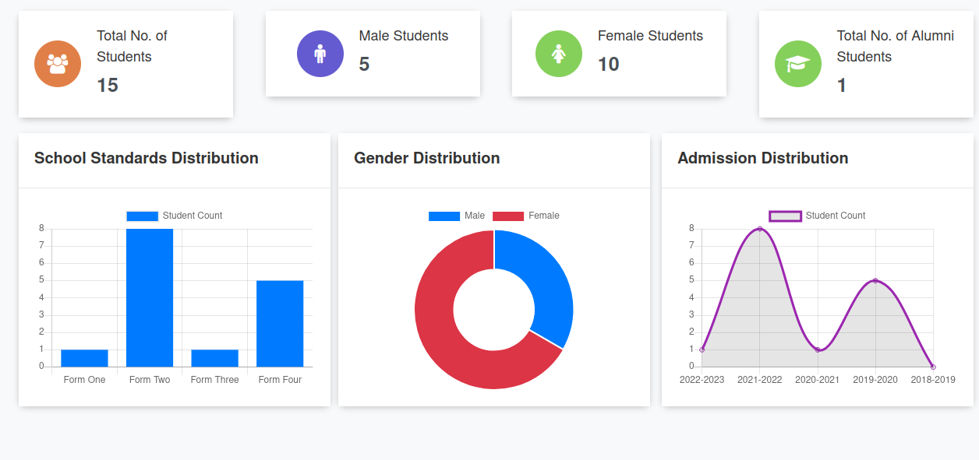This screenshot has width=979, height=460.
Task: Click the 2021-2022 peak point on the line
Action: (761, 229)
